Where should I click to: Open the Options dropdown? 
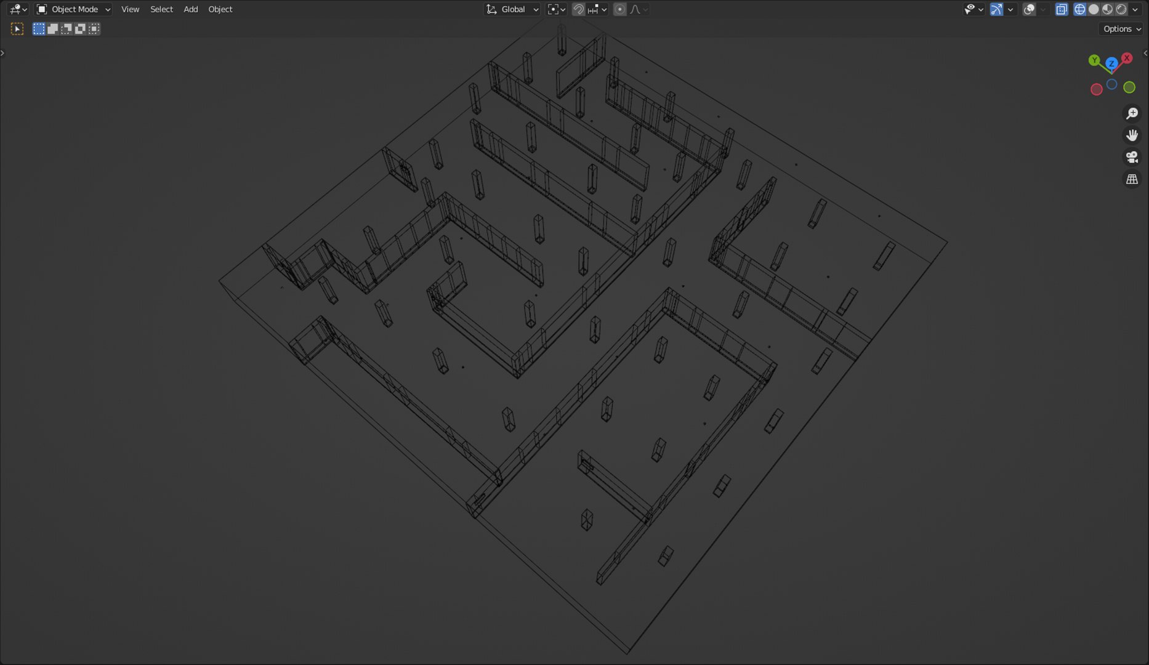1121,29
